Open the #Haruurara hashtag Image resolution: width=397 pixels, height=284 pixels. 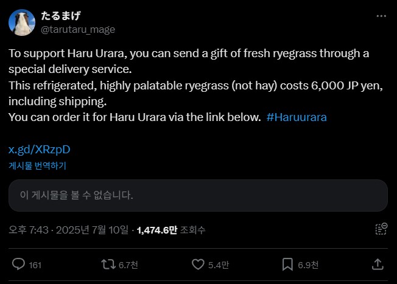[x=297, y=117]
